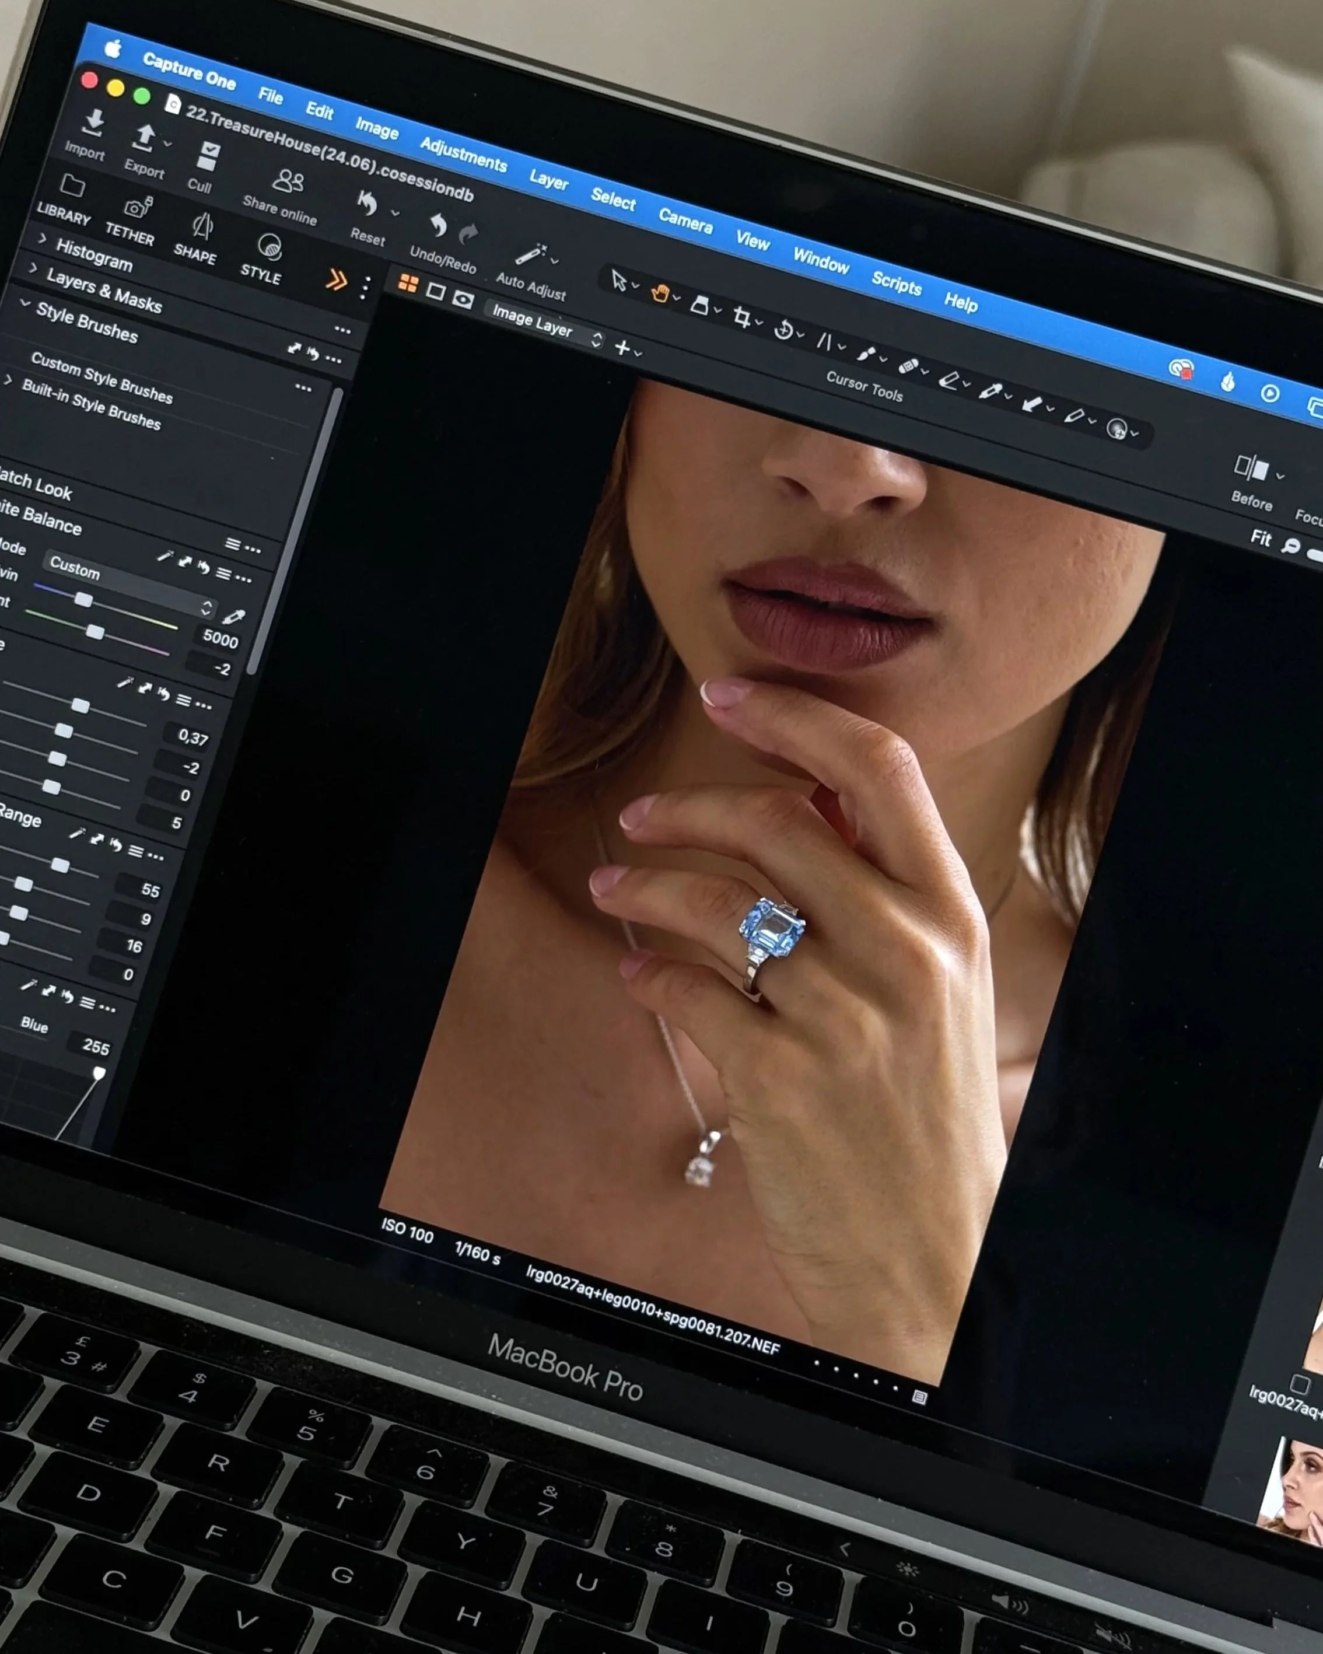Screen dimensions: 1323x1654
Task: Open the Before view options chevron
Action: click(x=1279, y=475)
